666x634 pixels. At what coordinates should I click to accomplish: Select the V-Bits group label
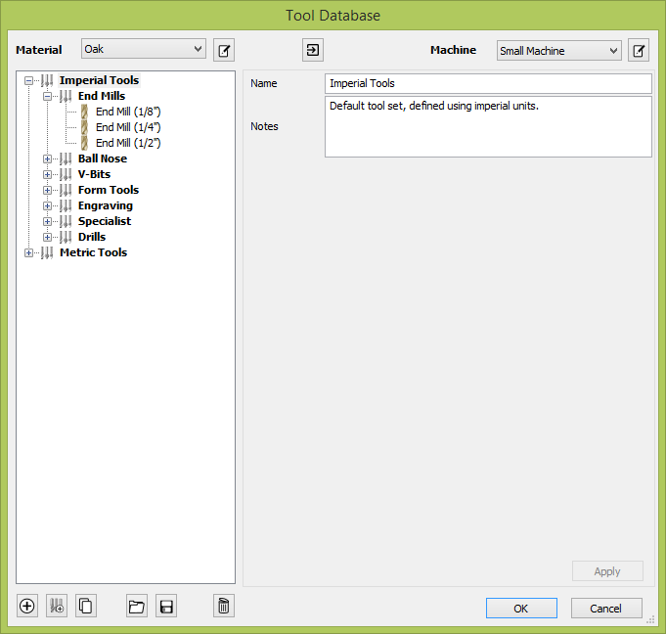click(94, 174)
